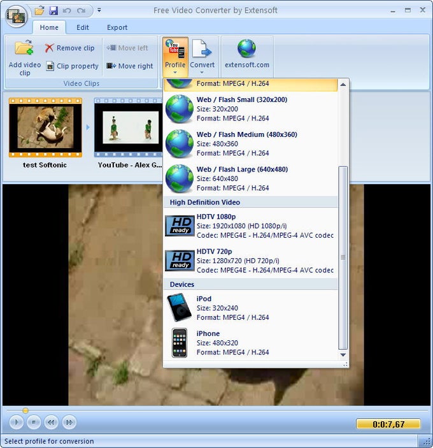Screen dimensions: 433x448
Task: Click arrow between the two clips
Action: [88, 127]
